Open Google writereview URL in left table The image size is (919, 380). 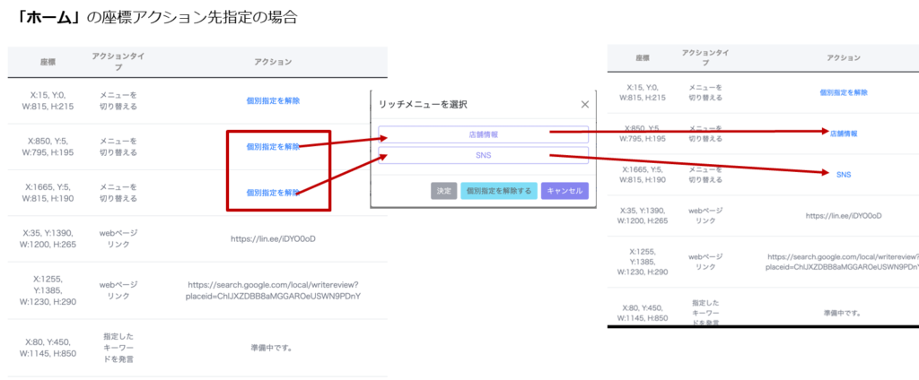click(273, 290)
